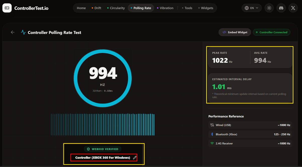This screenshot has height=167, width=302.
Task: Click the PEAK RATE 1022 Hz value
Action: click(222, 61)
